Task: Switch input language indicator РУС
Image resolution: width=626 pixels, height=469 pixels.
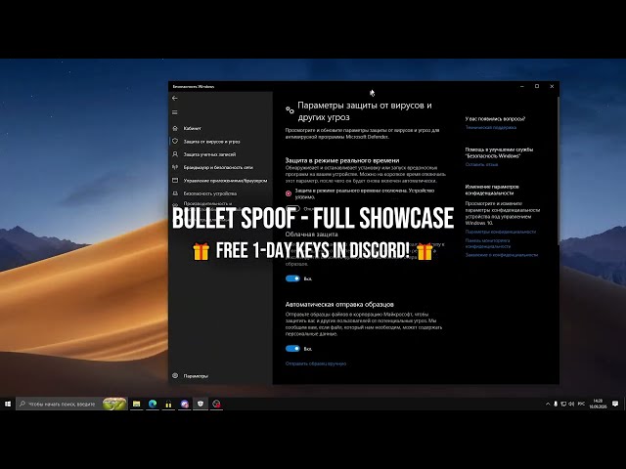Action: 581,404
